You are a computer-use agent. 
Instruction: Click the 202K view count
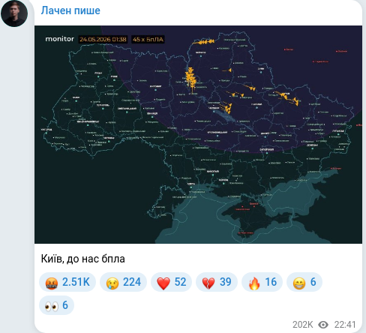coord(303,325)
